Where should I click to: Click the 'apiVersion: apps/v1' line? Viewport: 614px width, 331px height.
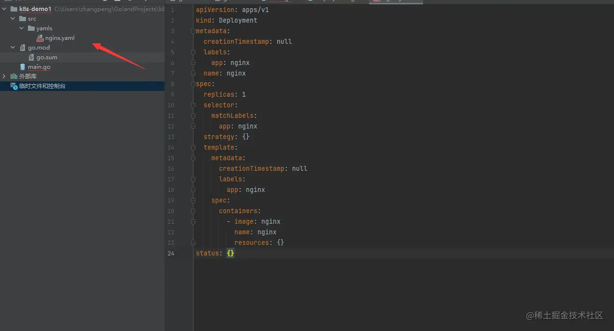click(x=232, y=10)
